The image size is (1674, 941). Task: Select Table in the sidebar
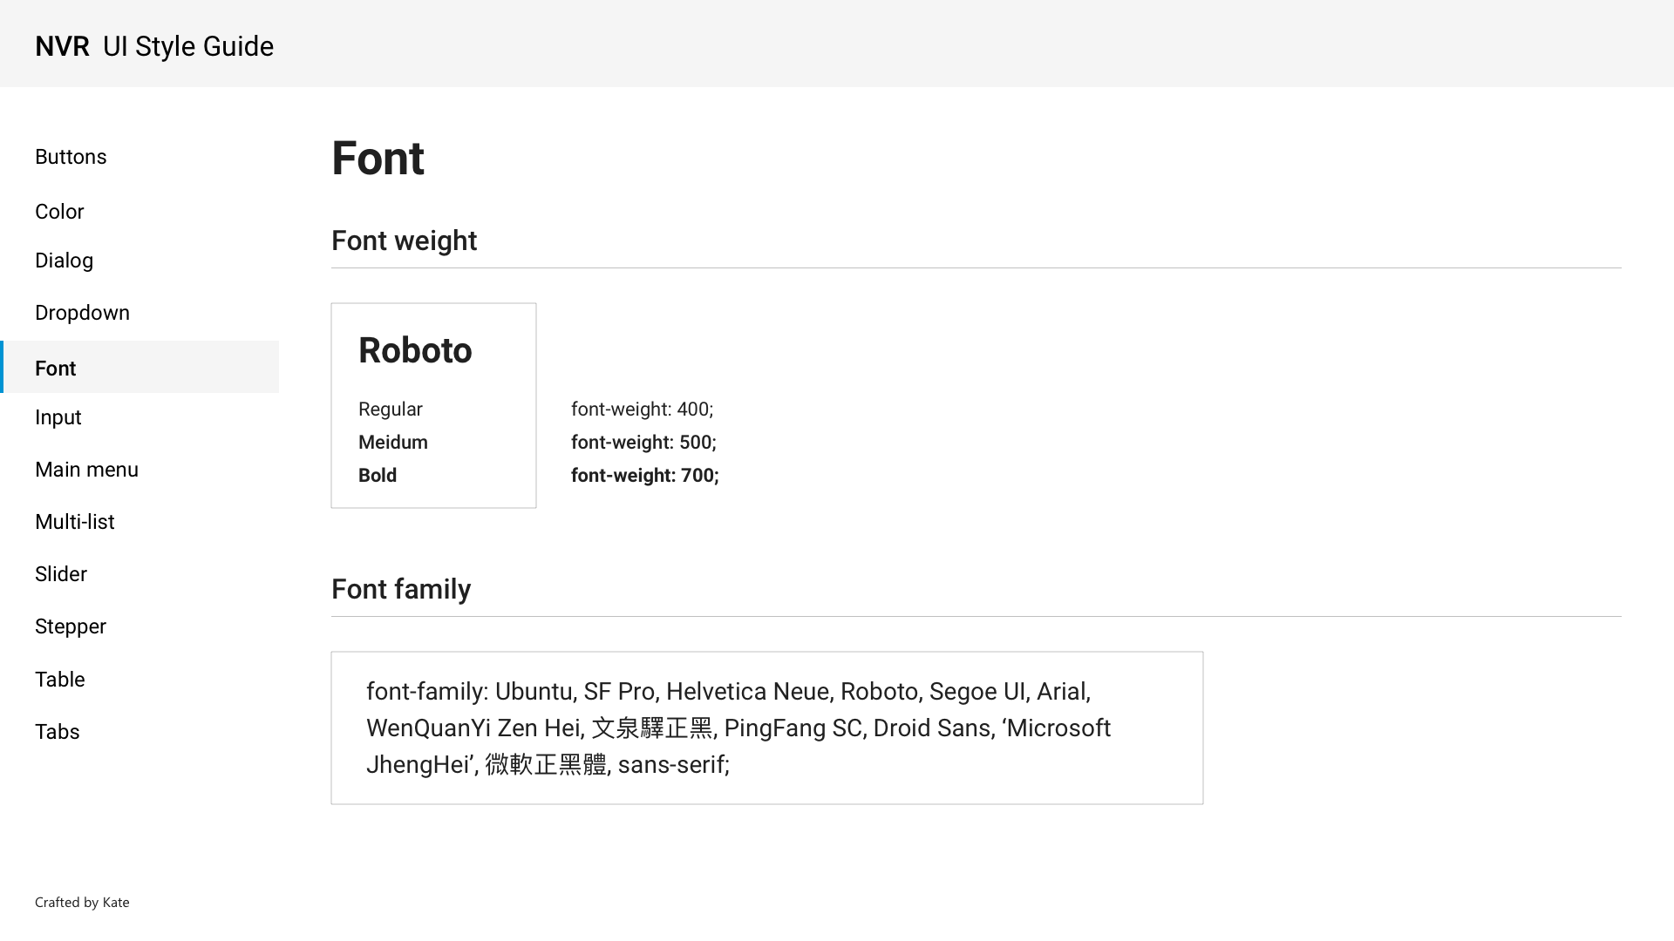(60, 680)
